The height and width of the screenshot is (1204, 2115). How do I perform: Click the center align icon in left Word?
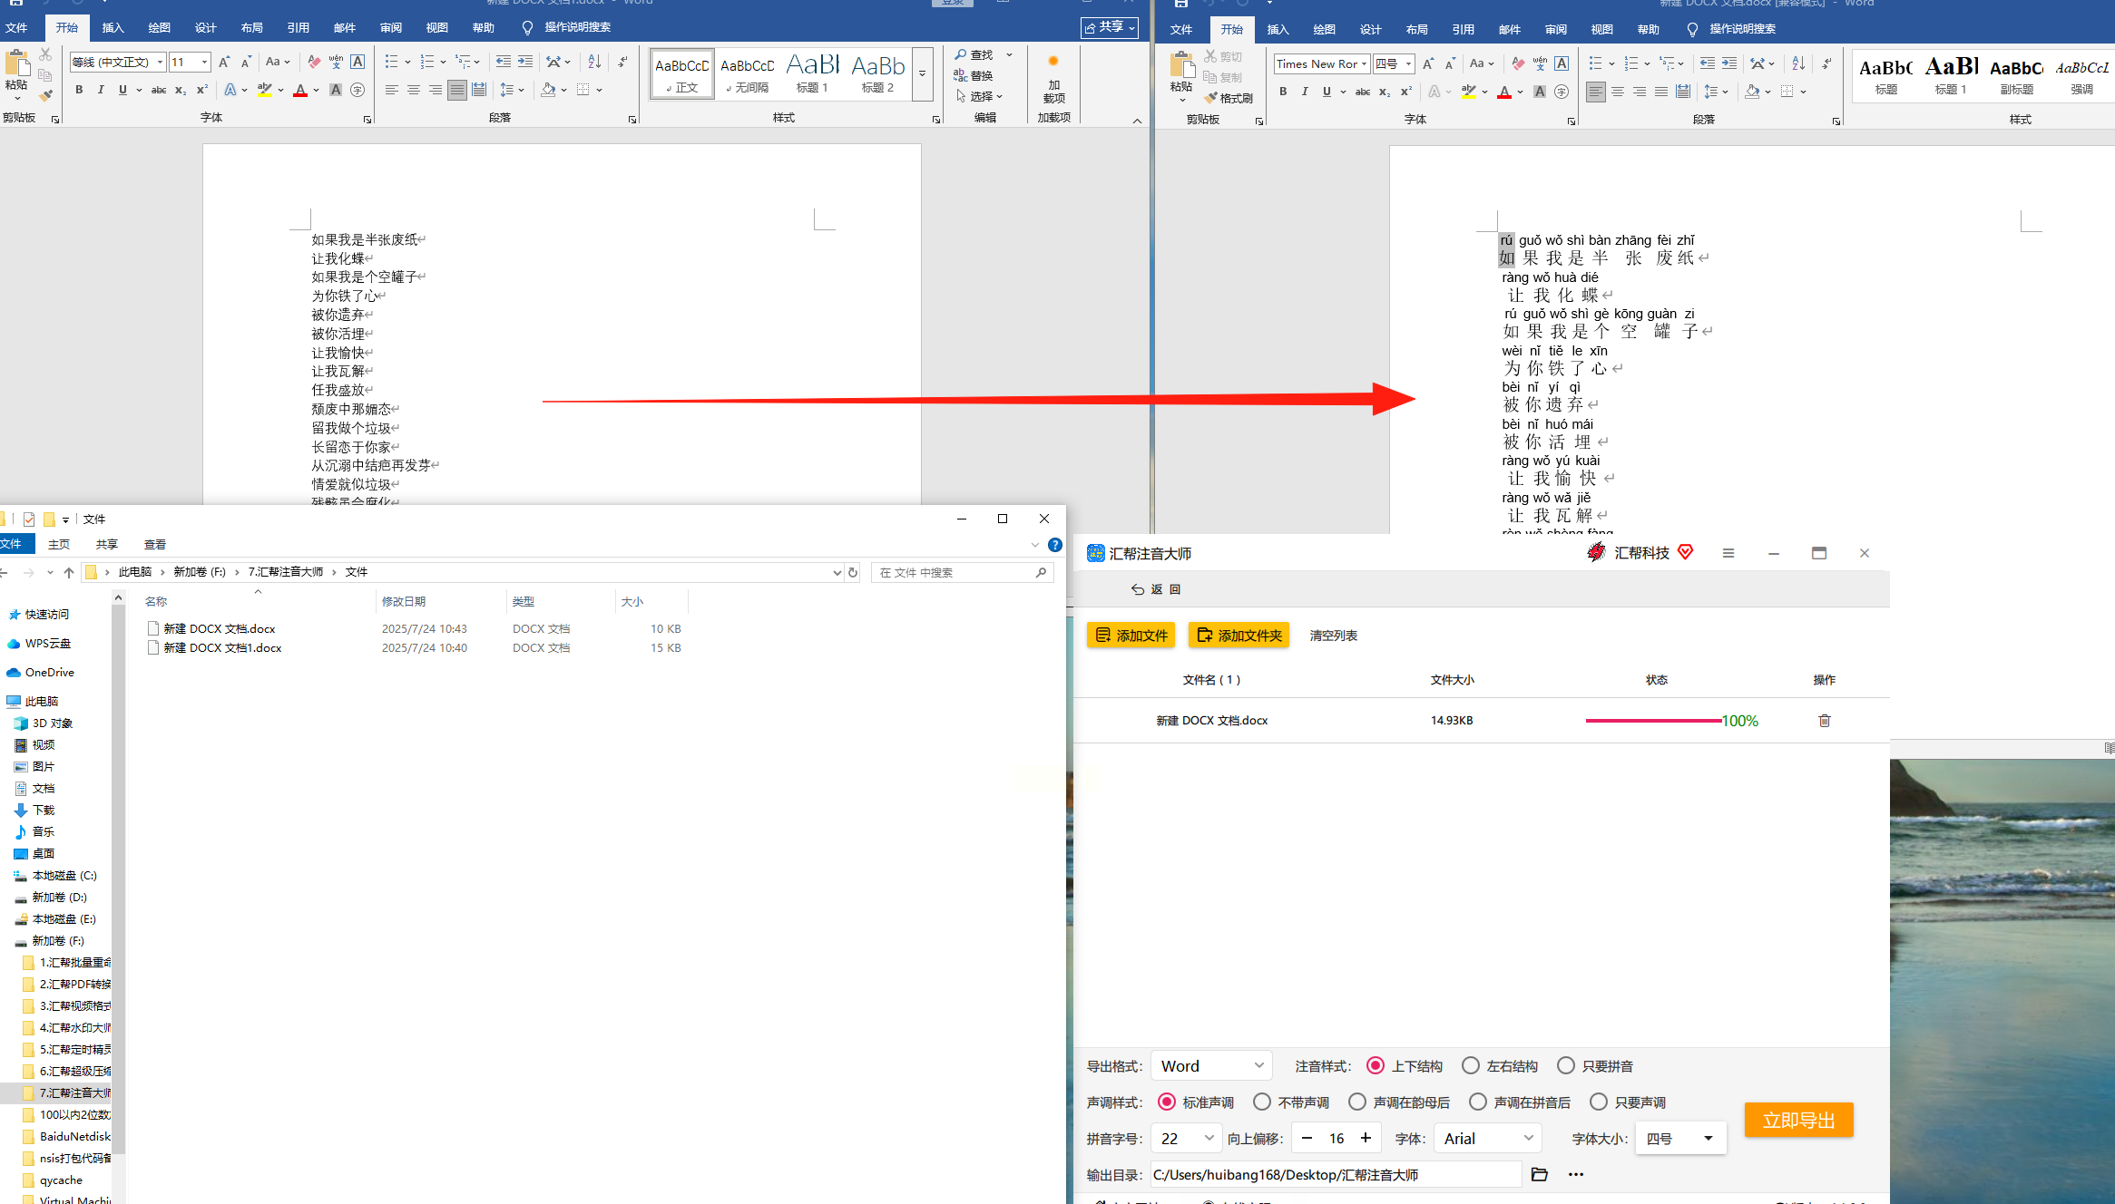coord(413,90)
